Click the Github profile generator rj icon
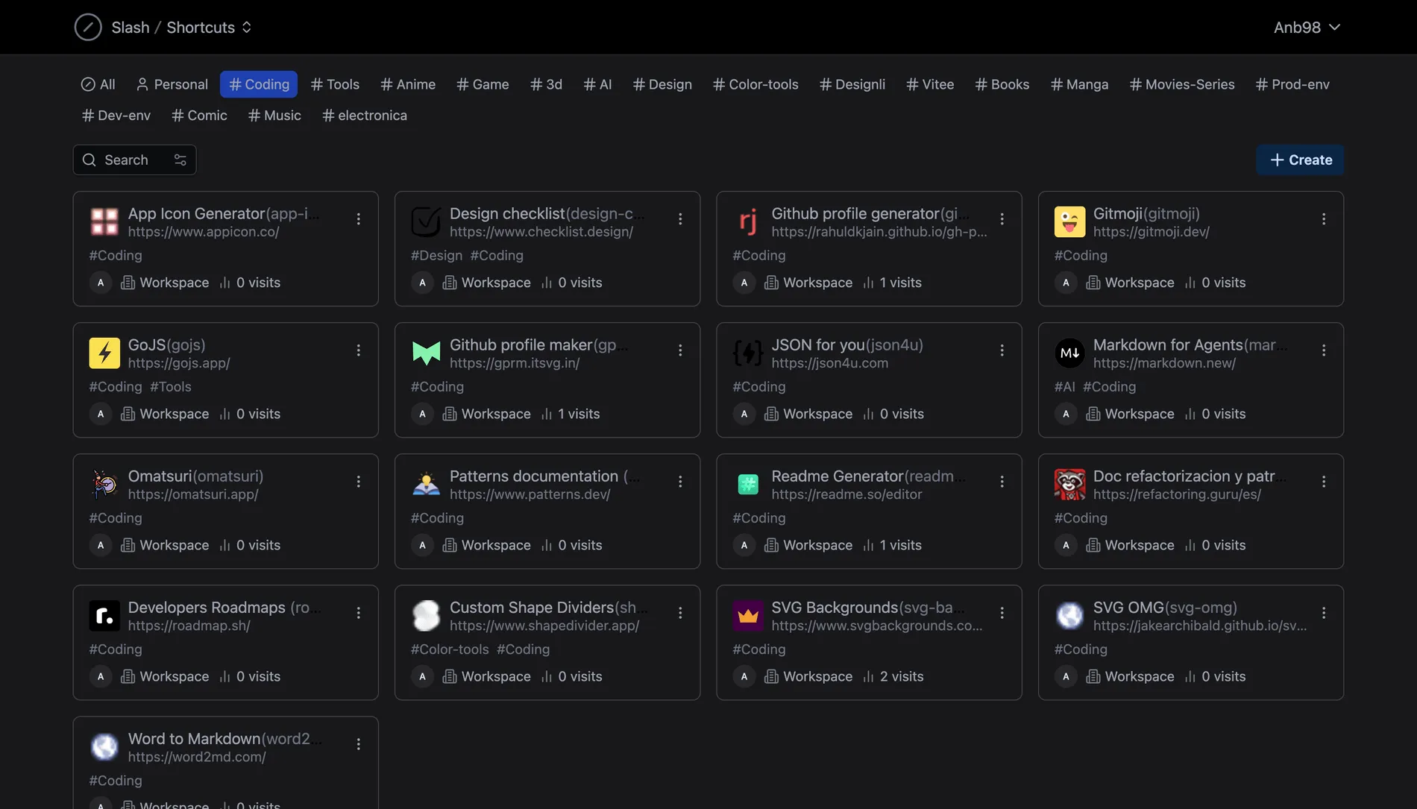This screenshot has width=1417, height=809. tap(748, 222)
